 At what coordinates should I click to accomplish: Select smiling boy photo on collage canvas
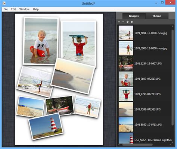[41, 41]
